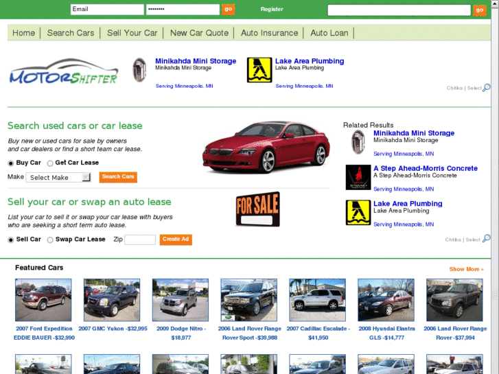
Task: Click A Step Ahead-Morris Concrete title link
Action: pos(426,168)
